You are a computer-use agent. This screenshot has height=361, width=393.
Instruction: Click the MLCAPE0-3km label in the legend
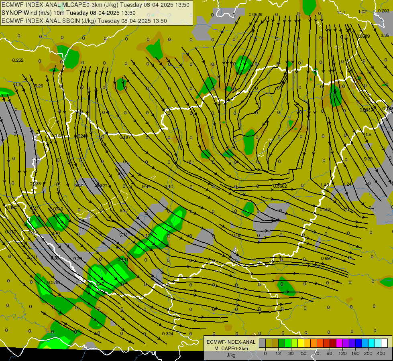(231, 349)
